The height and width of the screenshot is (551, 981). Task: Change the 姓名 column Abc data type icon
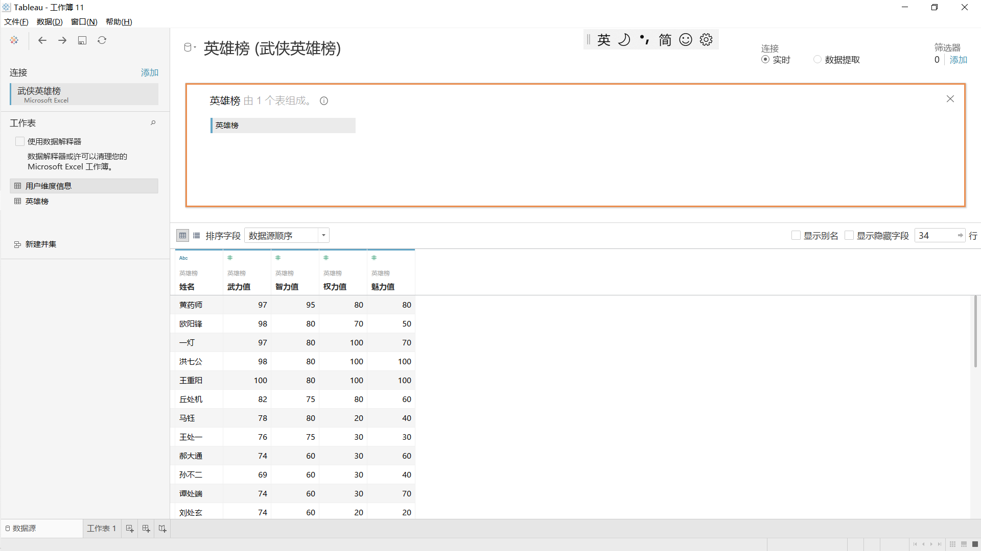[x=183, y=258]
